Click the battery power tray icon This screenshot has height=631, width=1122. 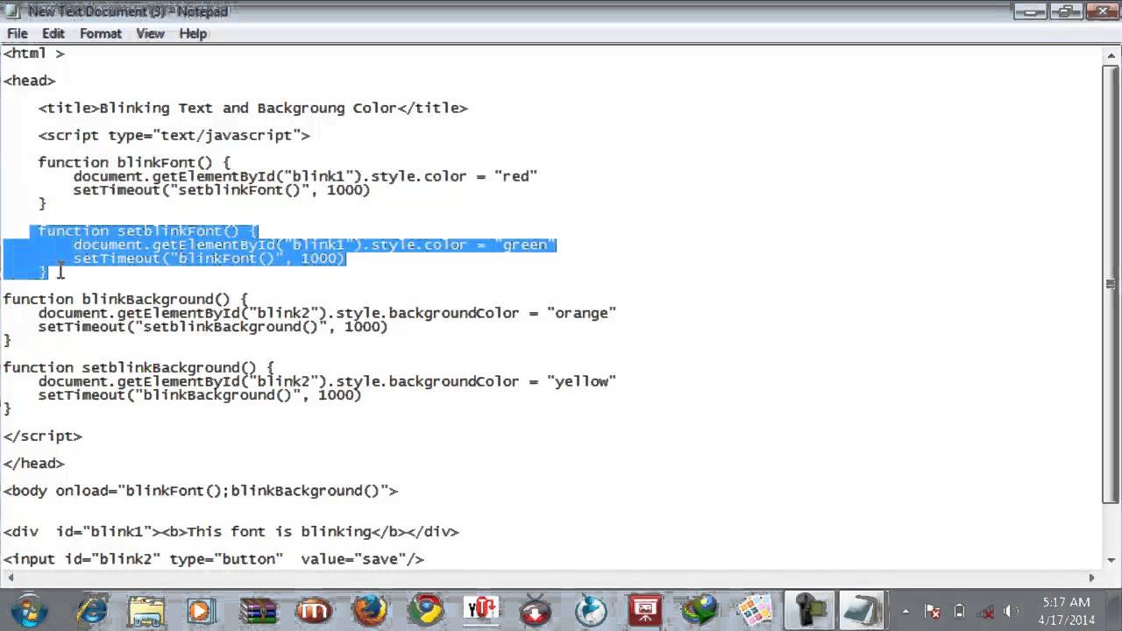959,611
